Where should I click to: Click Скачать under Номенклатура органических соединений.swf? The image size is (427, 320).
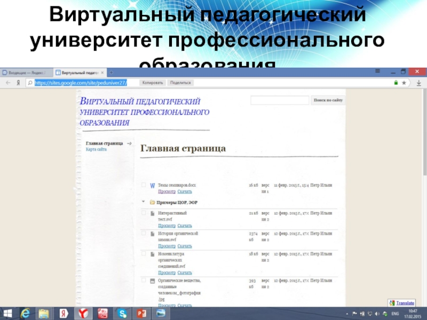185,273
